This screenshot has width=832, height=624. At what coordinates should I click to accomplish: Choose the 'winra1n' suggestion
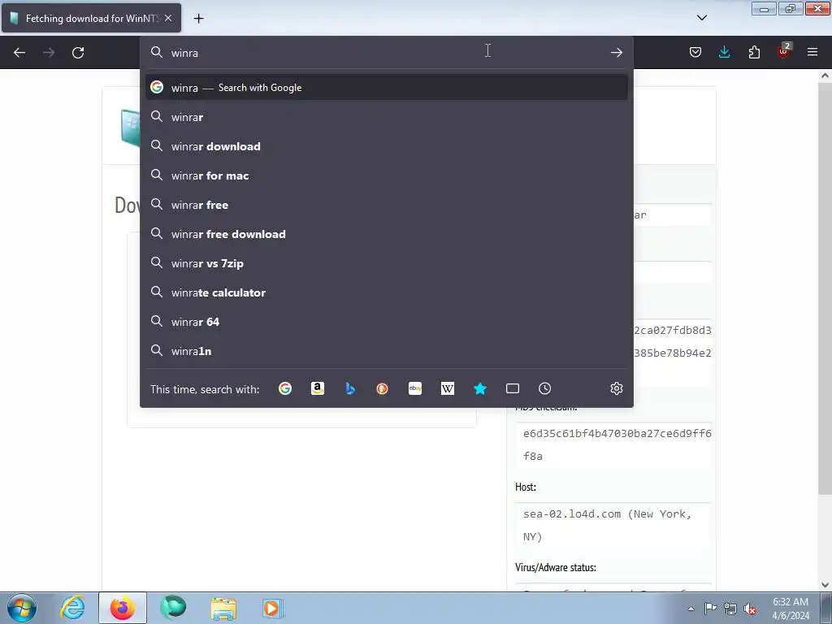386,351
